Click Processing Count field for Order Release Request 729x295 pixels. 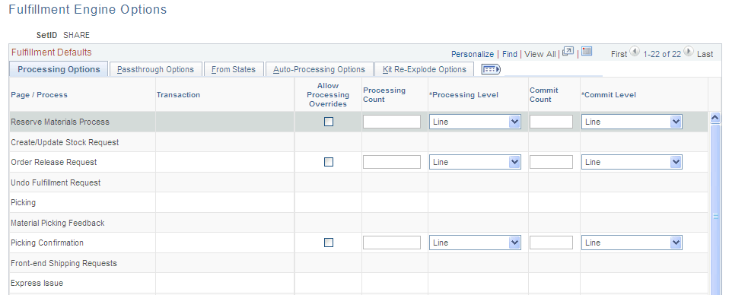point(392,162)
